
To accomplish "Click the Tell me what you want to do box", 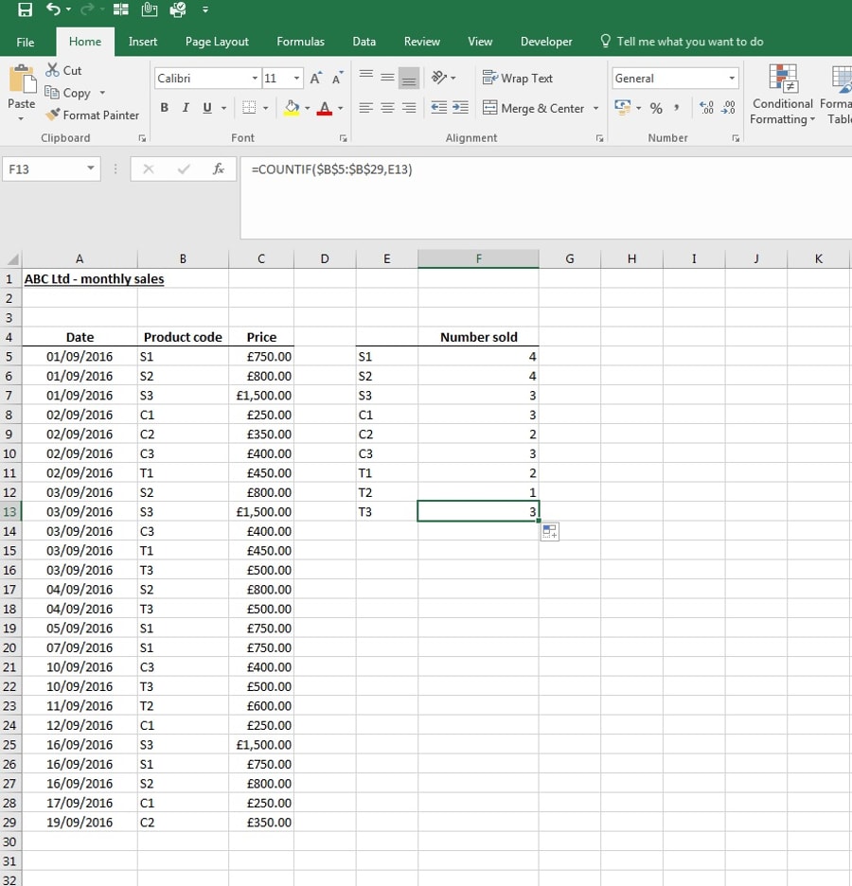I will (682, 42).
